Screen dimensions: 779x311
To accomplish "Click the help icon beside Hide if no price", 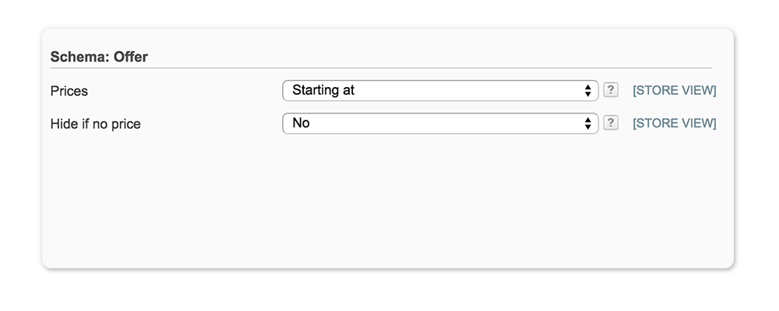I will [x=612, y=123].
